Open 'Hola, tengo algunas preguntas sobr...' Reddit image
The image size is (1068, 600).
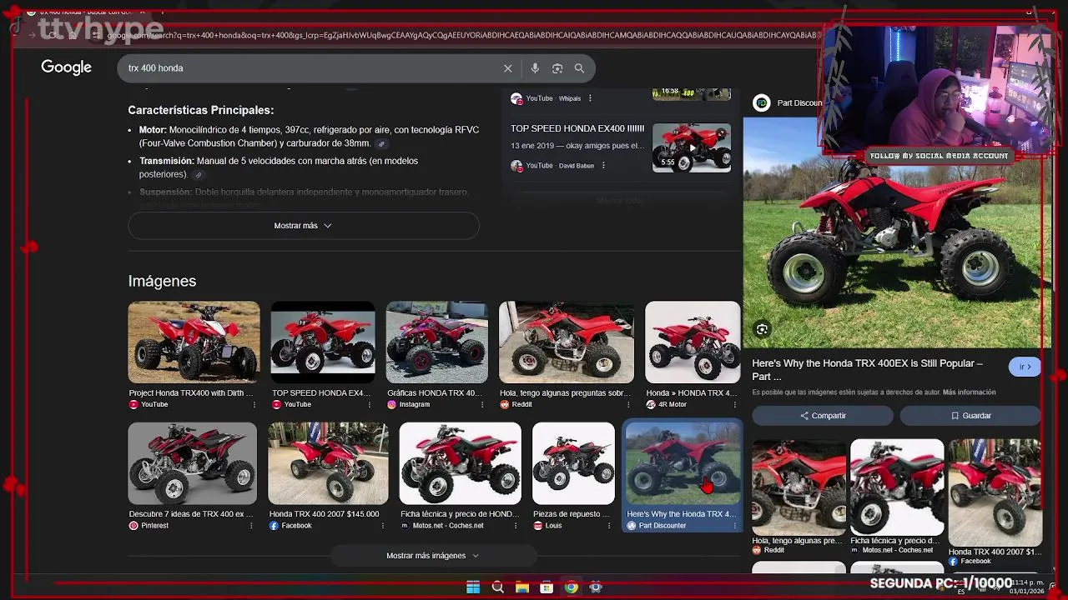567,342
